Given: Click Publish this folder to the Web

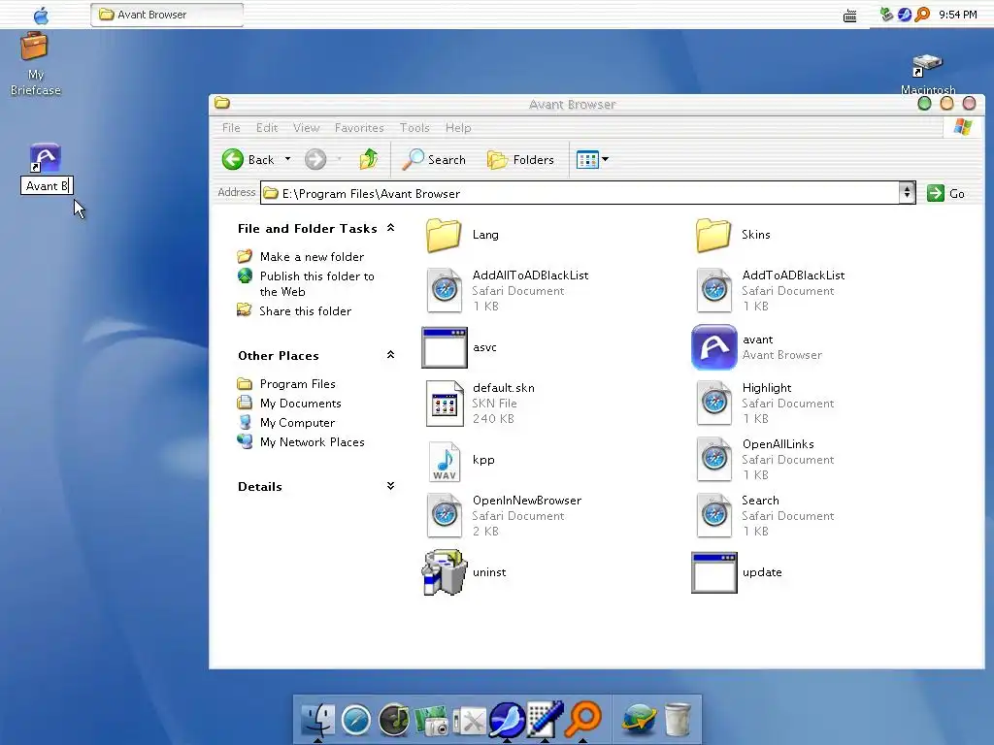Looking at the screenshot, I should pyautogui.click(x=317, y=284).
